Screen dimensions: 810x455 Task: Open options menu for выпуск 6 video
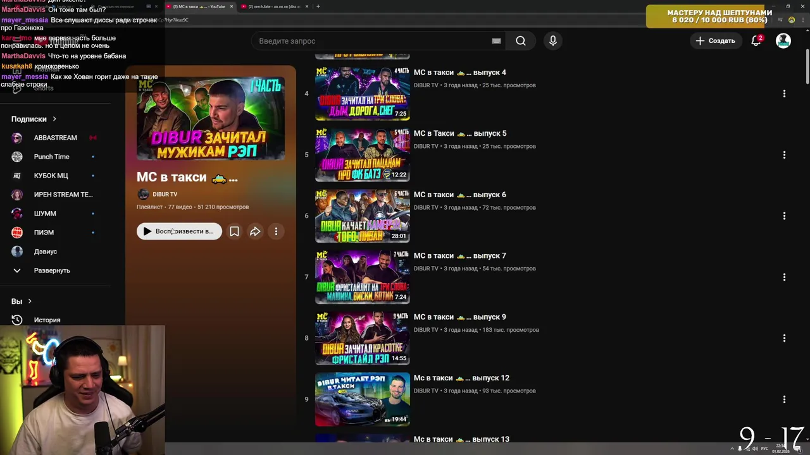point(784,216)
